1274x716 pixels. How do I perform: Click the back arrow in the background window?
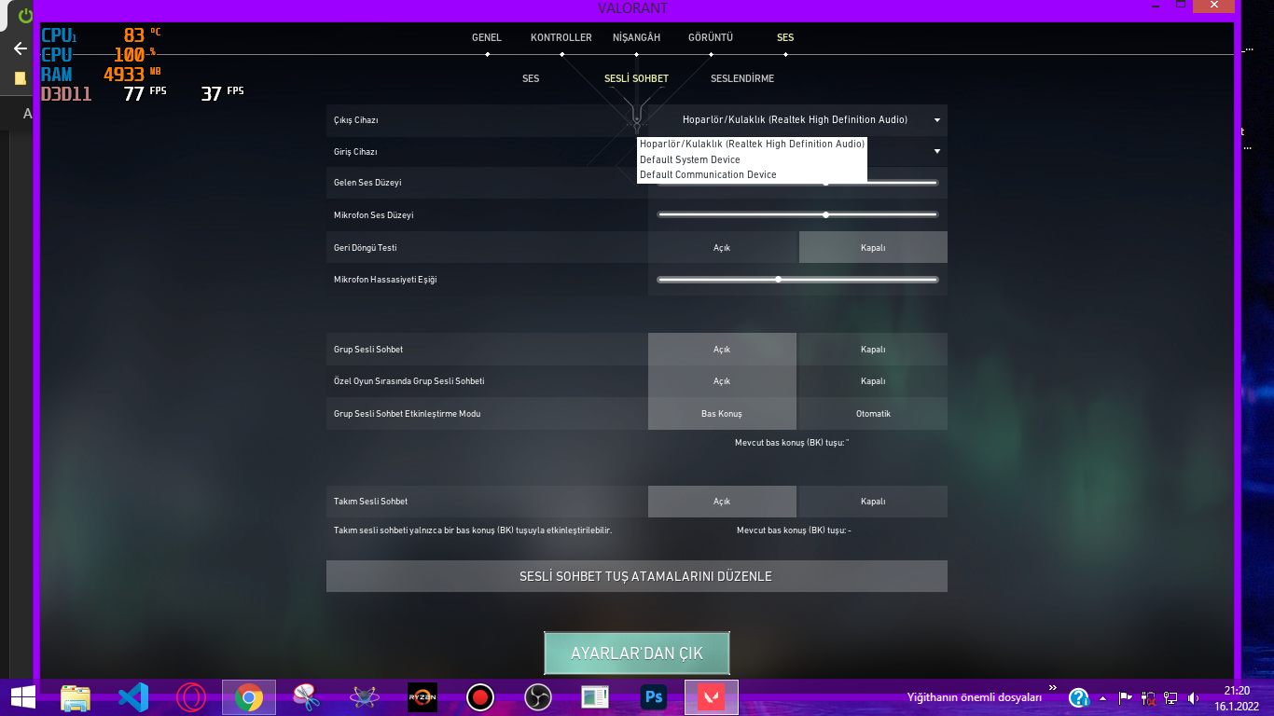point(20,48)
